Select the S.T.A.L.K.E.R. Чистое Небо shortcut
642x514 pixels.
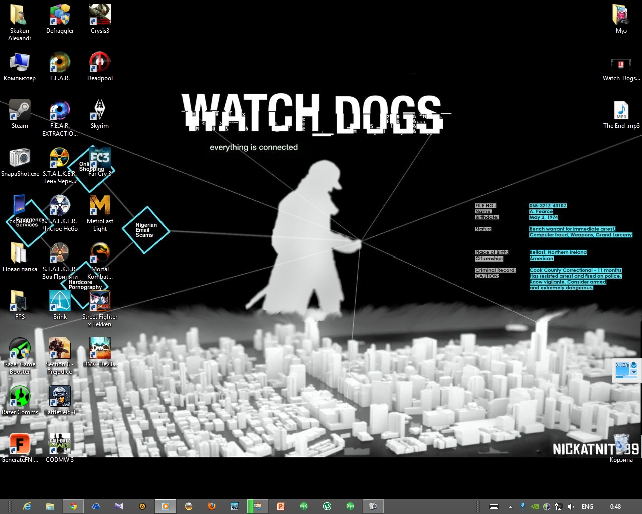[x=60, y=213]
